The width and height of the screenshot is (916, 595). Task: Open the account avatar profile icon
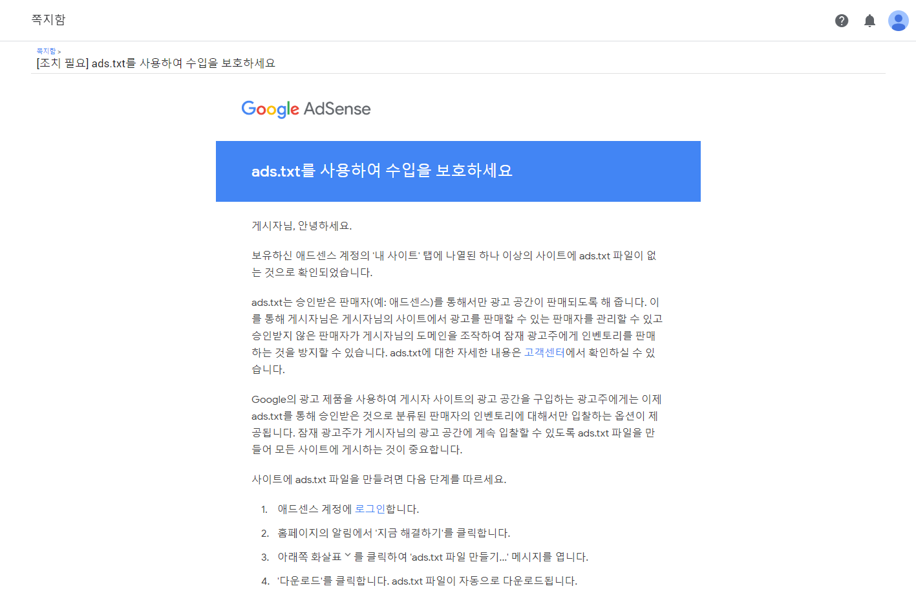[899, 21]
